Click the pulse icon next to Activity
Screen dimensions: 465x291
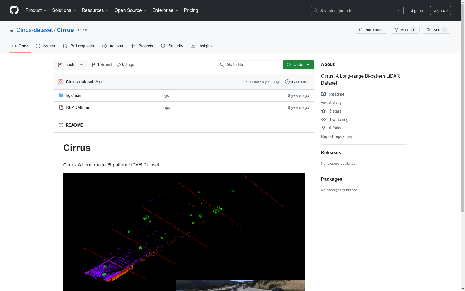point(323,103)
